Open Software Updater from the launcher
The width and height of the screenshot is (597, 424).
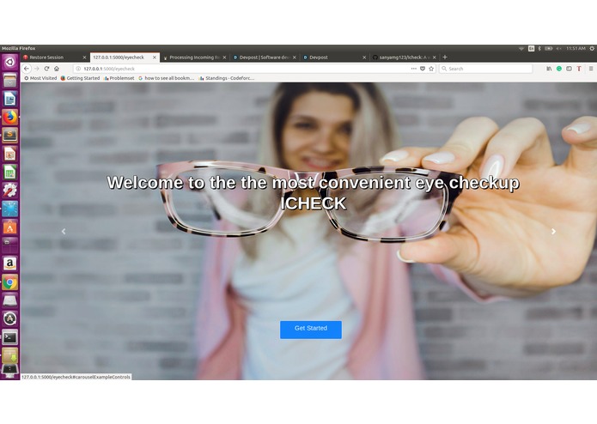[x=9, y=318]
